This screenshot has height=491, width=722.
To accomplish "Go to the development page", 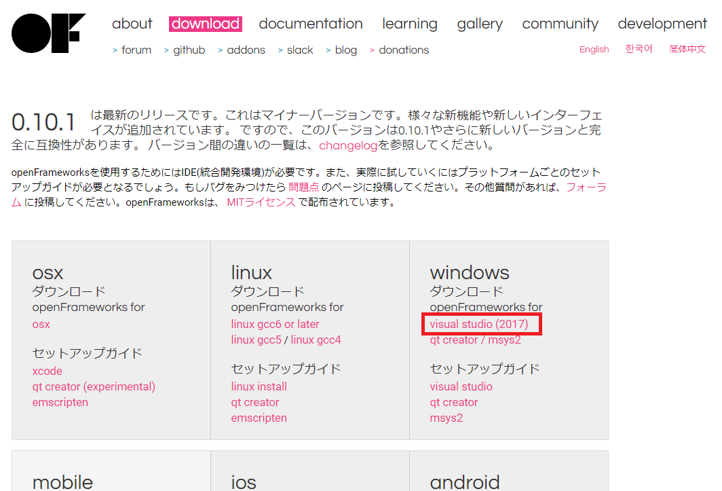I will point(662,23).
